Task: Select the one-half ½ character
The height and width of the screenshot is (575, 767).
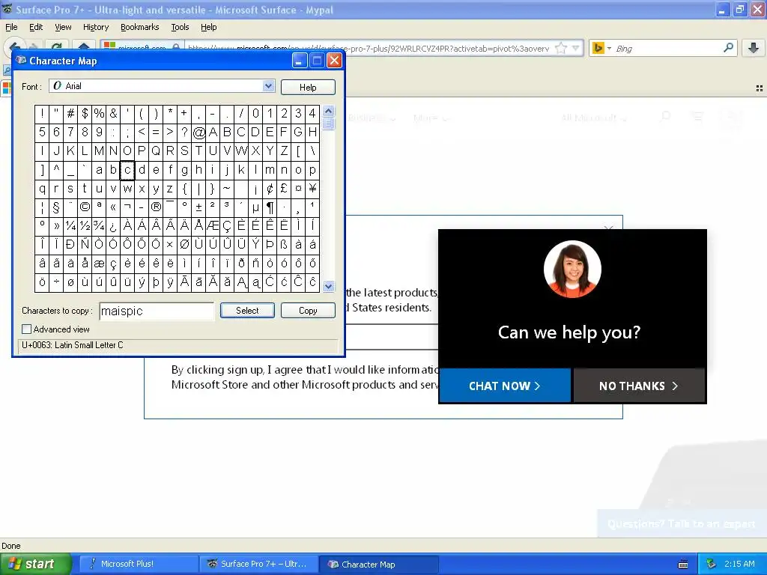Action: click(85, 226)
